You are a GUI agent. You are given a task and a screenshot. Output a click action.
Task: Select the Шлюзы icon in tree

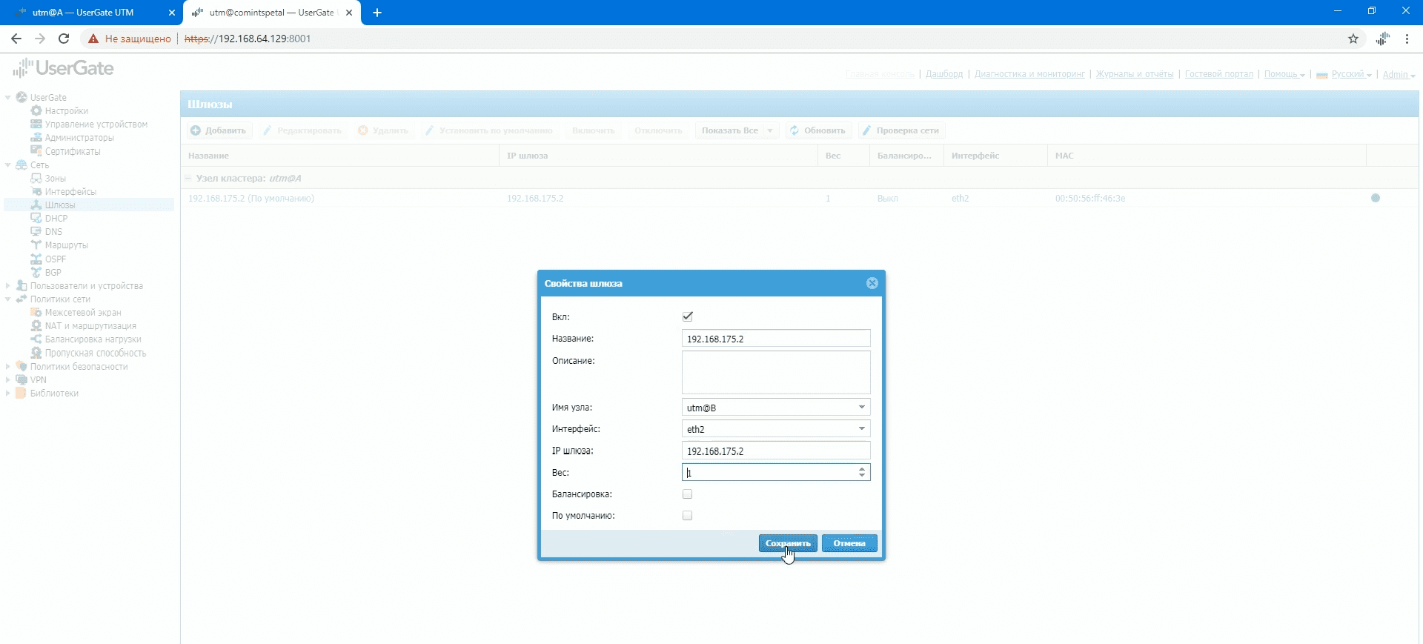36,205
